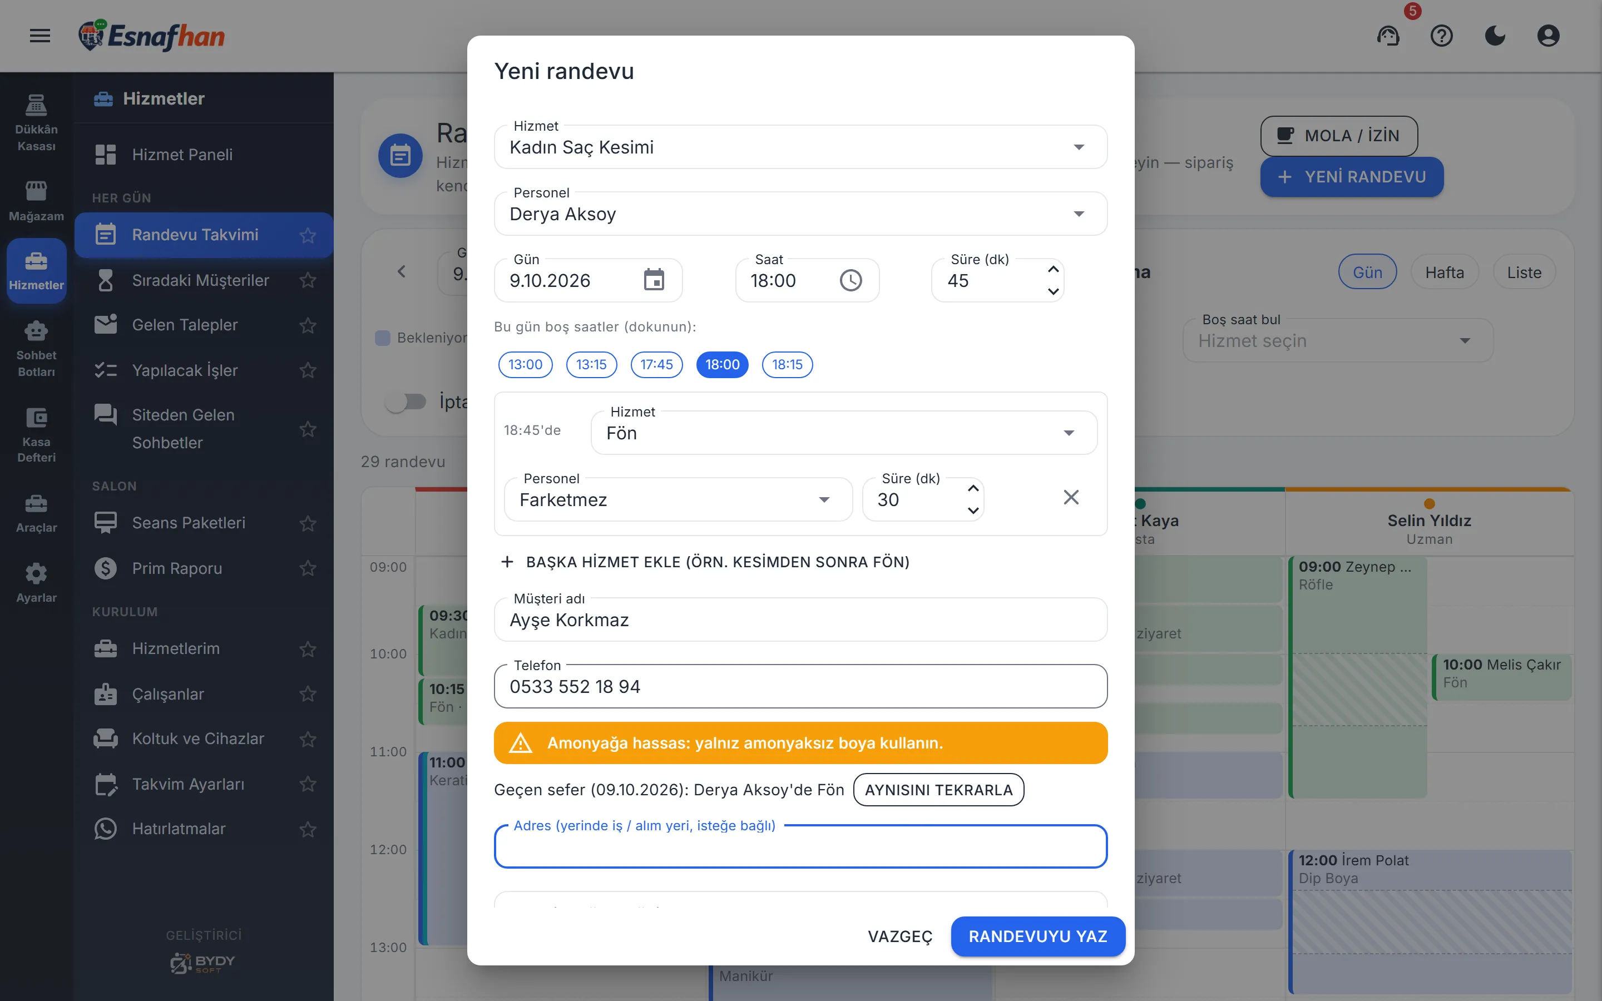Open support headset notifications icon
Viewport: 1602px width, 1001px height.
[x=1388, y=36]
